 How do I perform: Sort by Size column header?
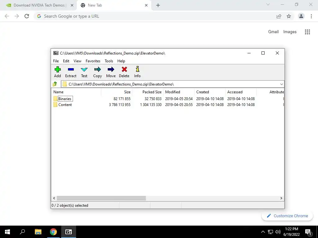click(x=117, y=92)
